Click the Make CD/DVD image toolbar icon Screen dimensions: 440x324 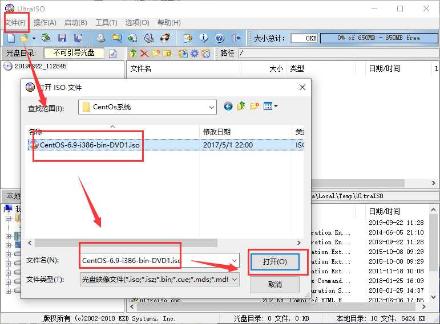(101, 38)
